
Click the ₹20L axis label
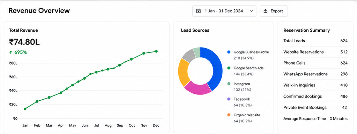click(13, 104)
